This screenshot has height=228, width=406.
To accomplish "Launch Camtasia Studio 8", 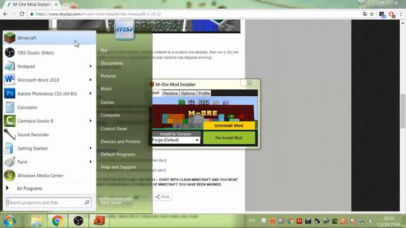I will pos(49,121).
